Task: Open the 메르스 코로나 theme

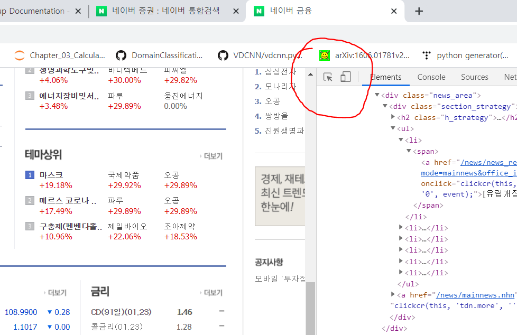Action: coord(68,200)
